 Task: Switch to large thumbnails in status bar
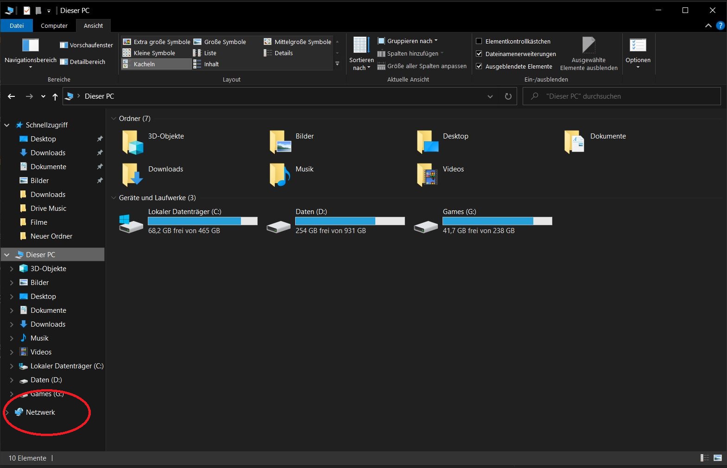pyautogui.click(x=718, y=458)
